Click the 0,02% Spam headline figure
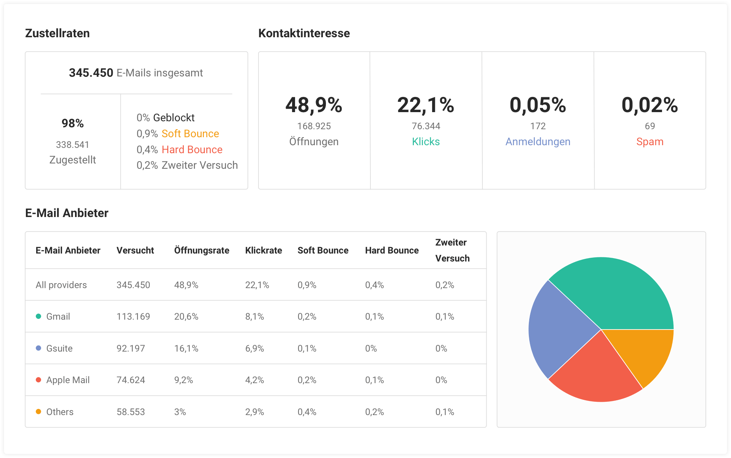 point(650,105)
